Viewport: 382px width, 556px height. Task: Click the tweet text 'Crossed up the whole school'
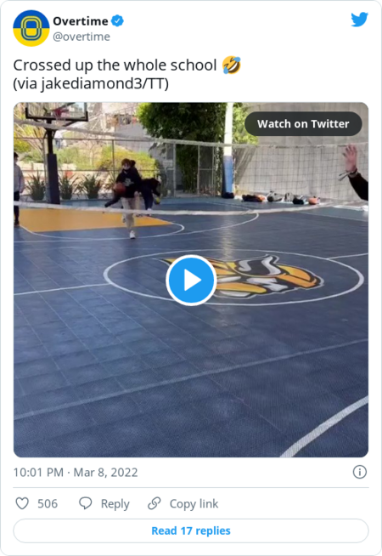(x=115, y=65)
